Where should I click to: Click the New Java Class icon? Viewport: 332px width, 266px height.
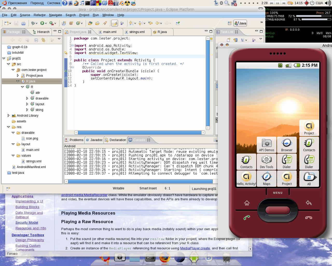78,23
